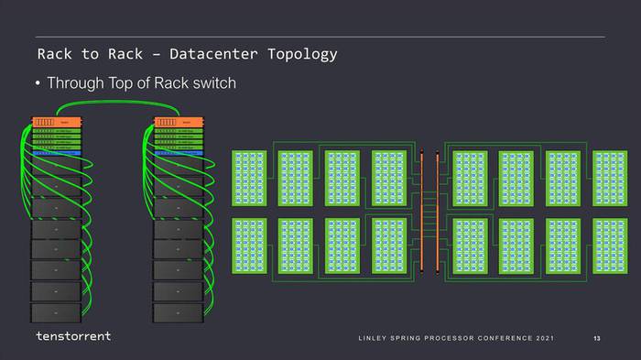Select the blue unit in the left rack
The height and width of the screenshot is (360, 641).
point(57,153)
